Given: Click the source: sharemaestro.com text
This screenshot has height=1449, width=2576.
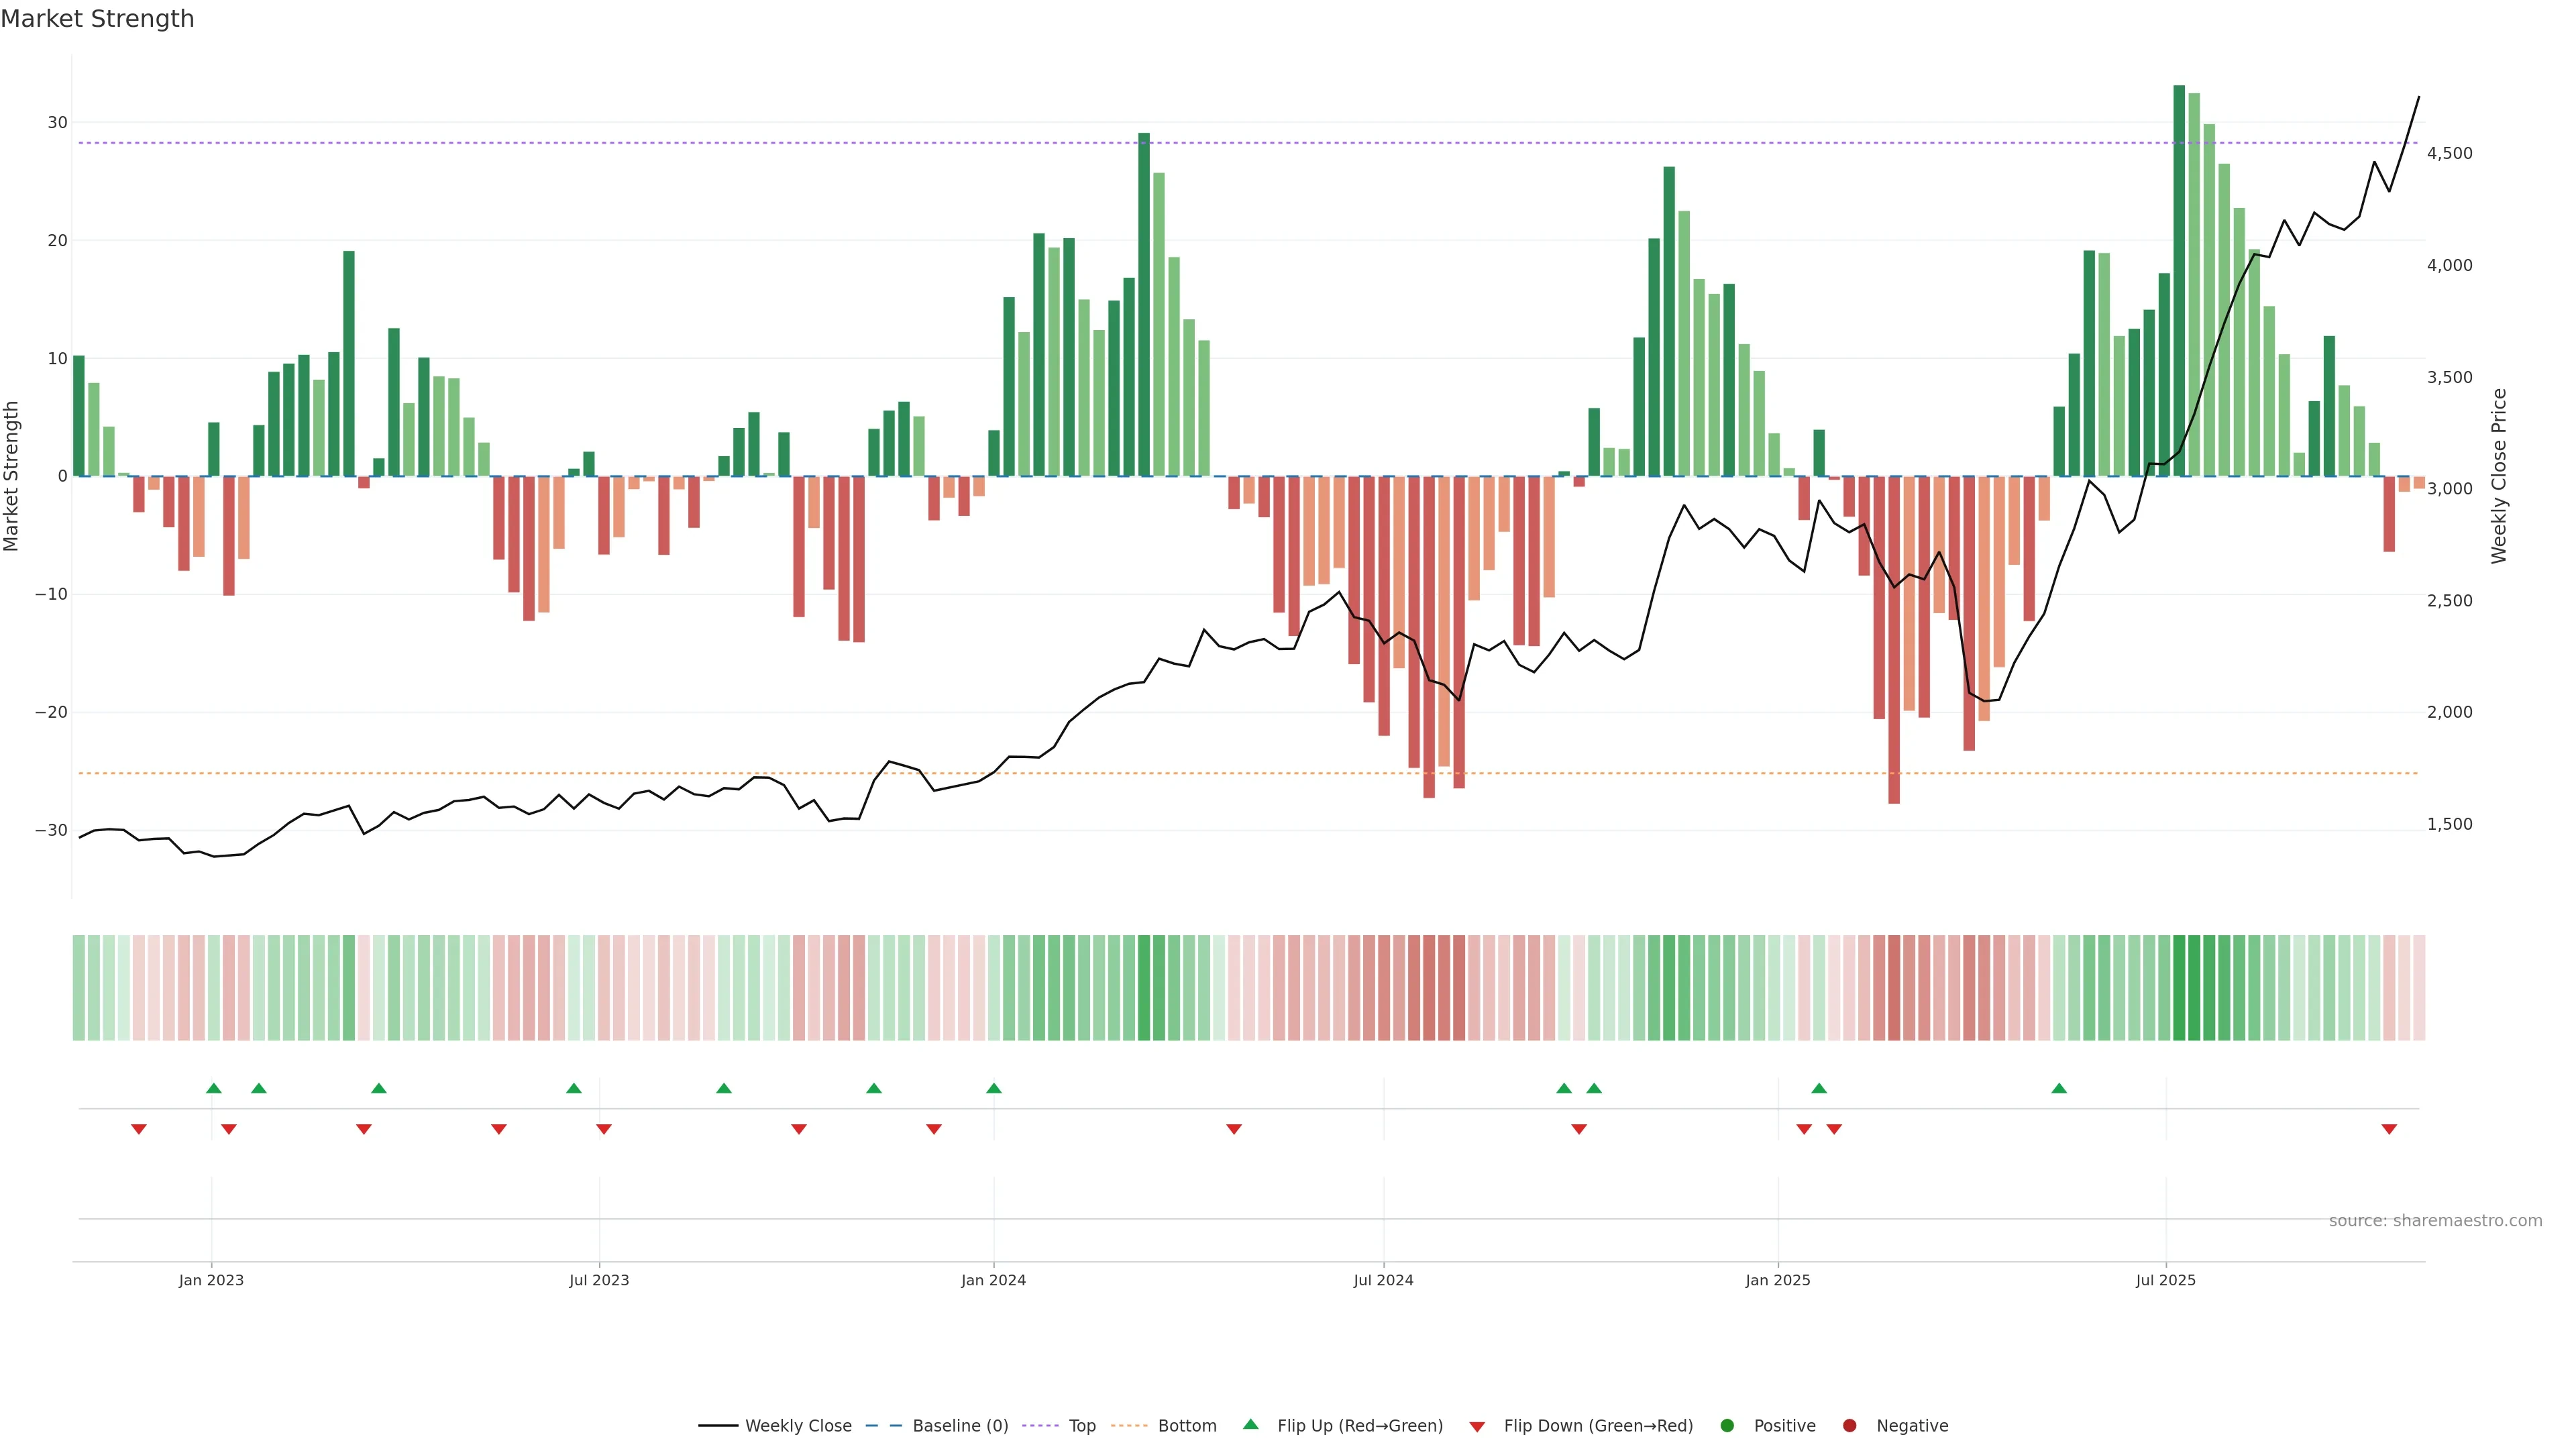Looking at the screenshot, I should (2435, 1221).
